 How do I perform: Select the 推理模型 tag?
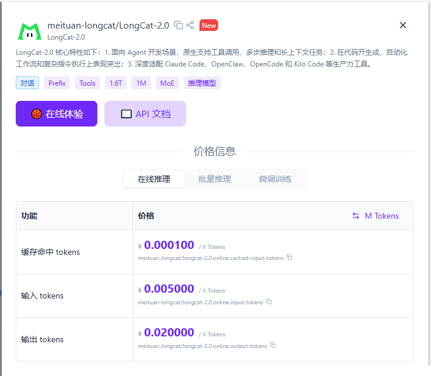point(202,83)
